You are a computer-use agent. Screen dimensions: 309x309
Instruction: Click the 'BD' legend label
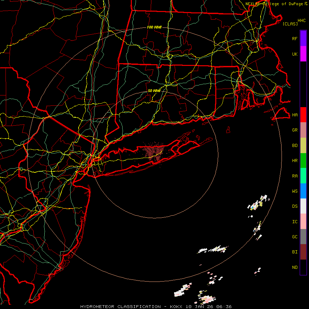pos(295,146)
